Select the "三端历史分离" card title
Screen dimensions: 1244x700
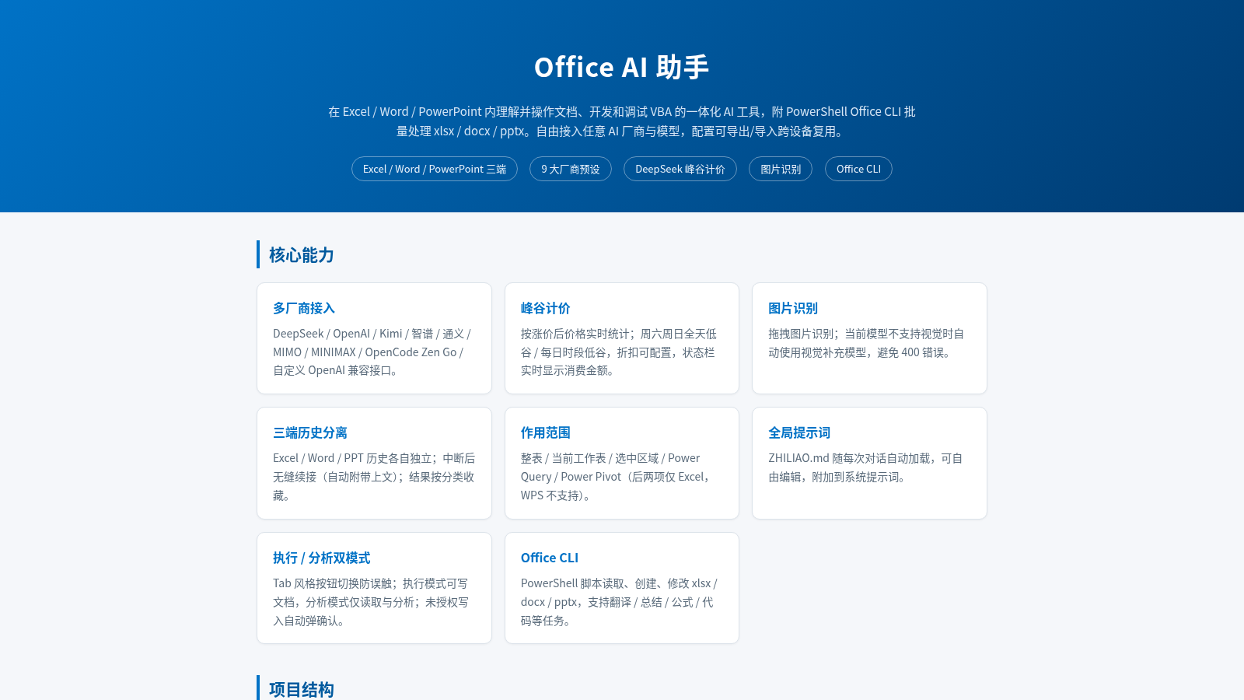pyautogui.click(x=310, y=432)
